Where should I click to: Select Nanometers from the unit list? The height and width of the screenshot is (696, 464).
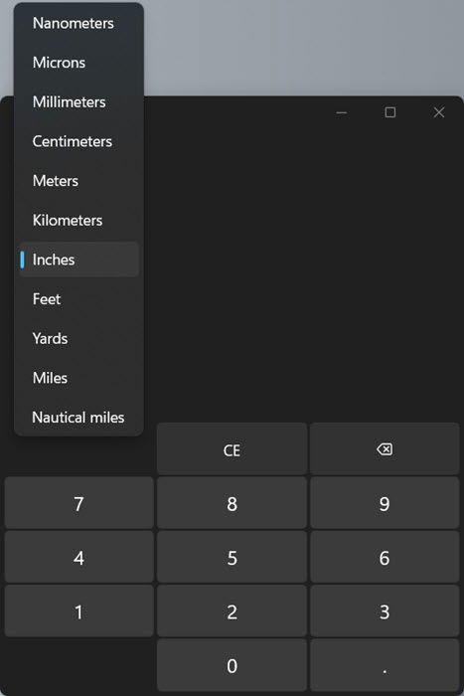tap(78, 23)
